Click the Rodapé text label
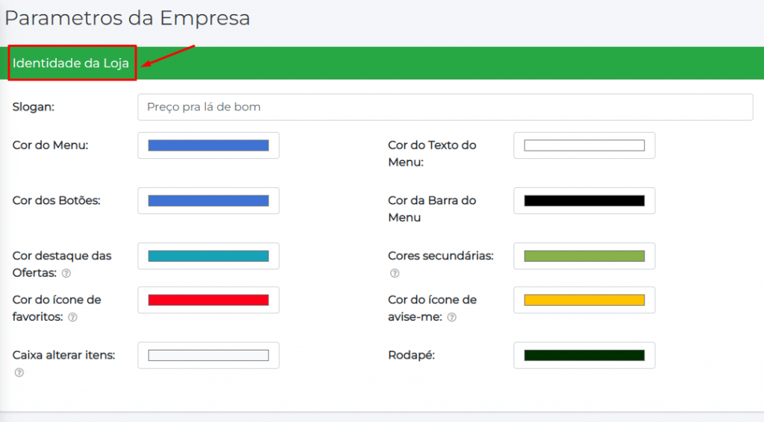This screenshot has height=422, width=764. pyautogui.click(x=411, y=355)
